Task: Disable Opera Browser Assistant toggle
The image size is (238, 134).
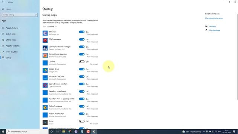Action: point(82,84)
